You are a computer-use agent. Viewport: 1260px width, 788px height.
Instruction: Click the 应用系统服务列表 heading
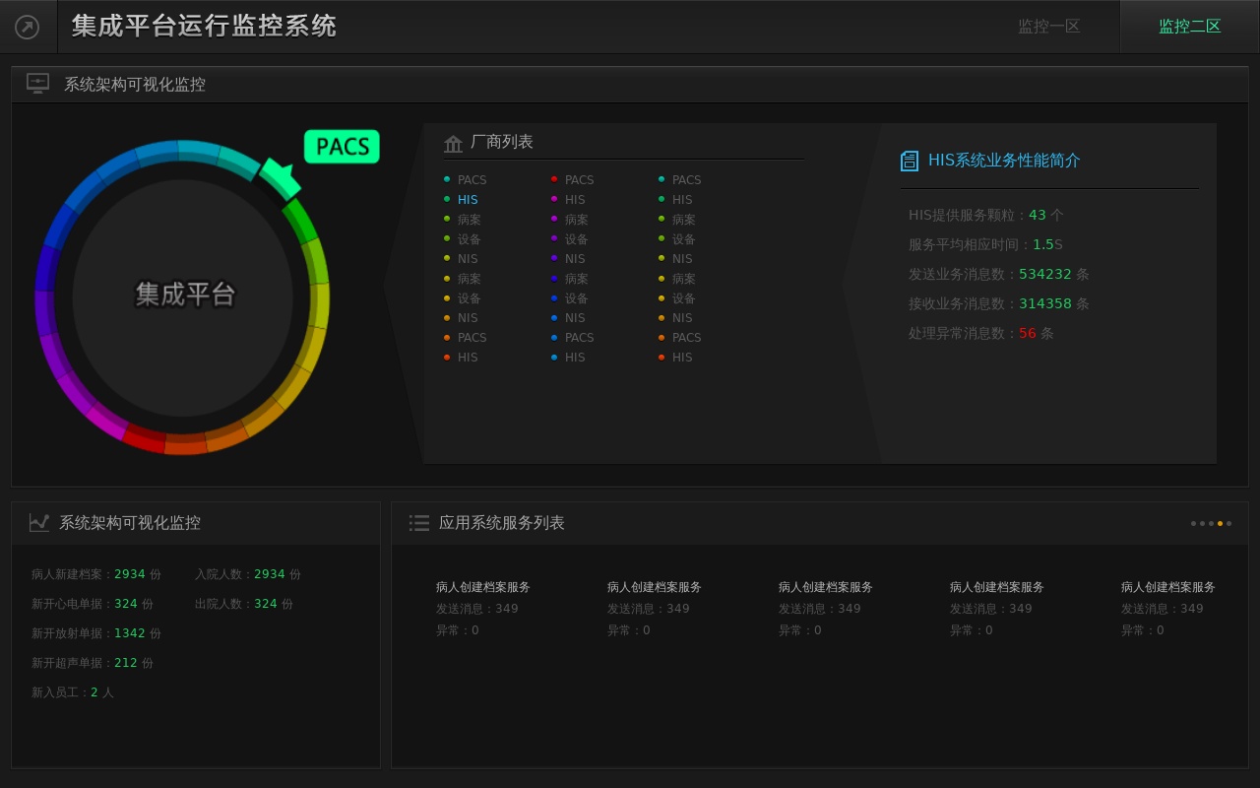coord(502,523)
